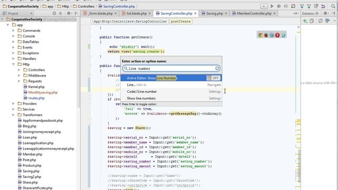
Task: Select 'Show line numbers' Settings result
Action: coord(171,98)
